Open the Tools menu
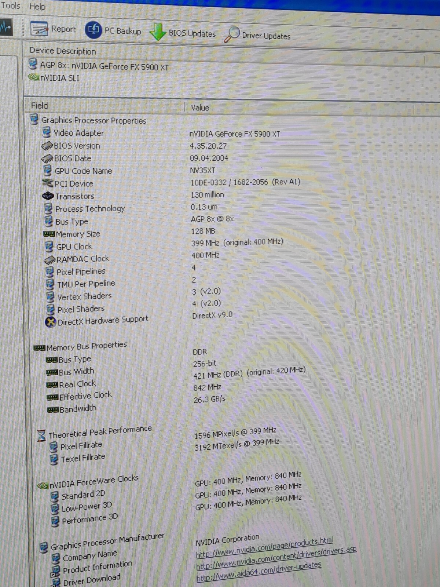The width and height of the screenshot is (440, 587). [11, 6]
